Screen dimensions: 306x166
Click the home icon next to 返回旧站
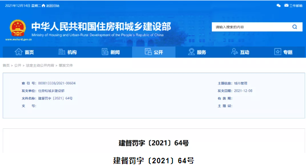[43, 5]
